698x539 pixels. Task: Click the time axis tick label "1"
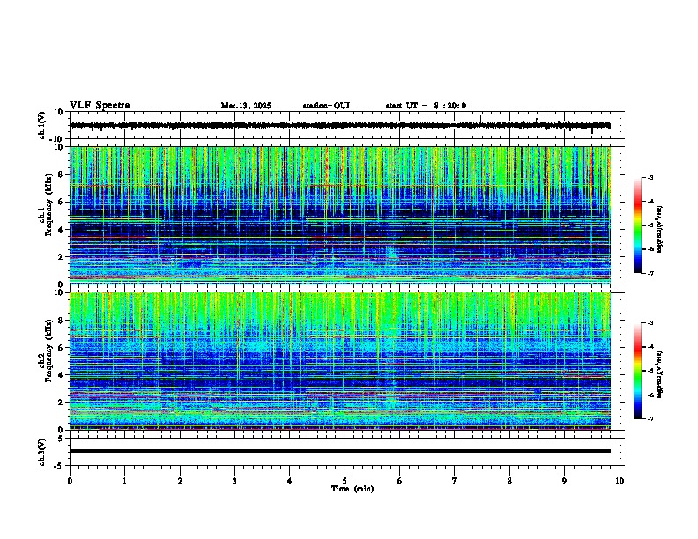coord(124,481)
